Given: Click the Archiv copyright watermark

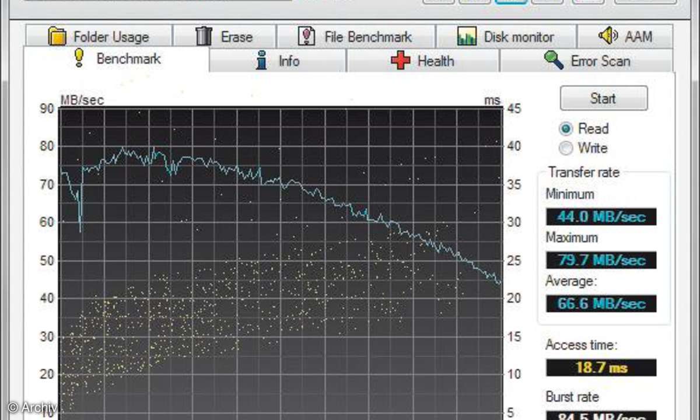Looking at the screenshot, I should click(x=32, y=407).
